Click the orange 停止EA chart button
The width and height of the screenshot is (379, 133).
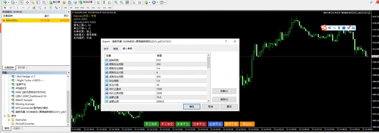247,124
